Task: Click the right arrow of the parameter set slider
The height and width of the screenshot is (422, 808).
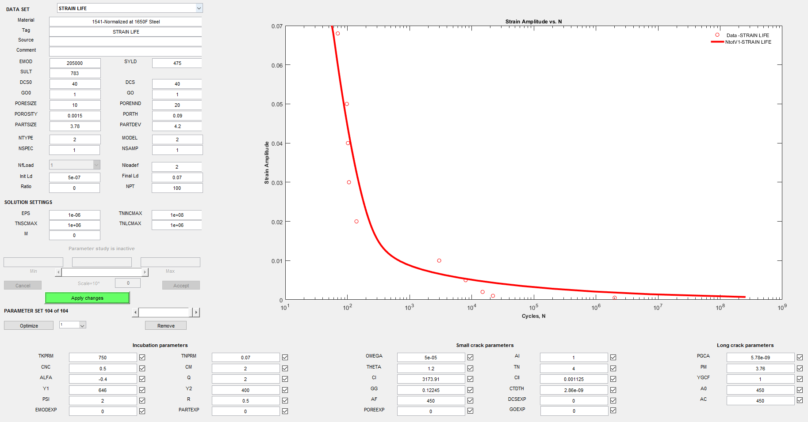Action: [196, 313]
